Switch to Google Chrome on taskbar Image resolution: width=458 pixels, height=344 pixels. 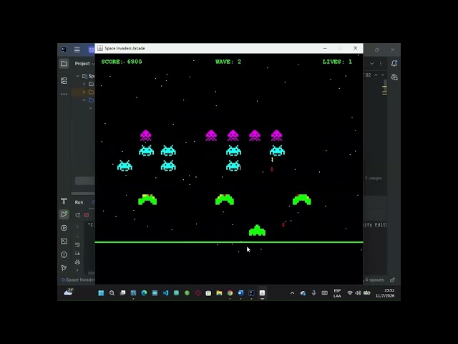[230, 293]
